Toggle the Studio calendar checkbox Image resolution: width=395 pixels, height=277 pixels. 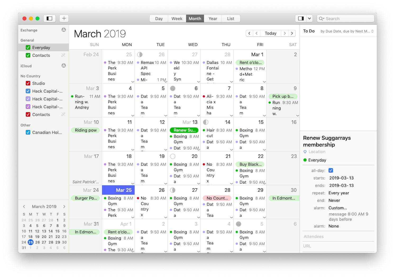point(28,83)
